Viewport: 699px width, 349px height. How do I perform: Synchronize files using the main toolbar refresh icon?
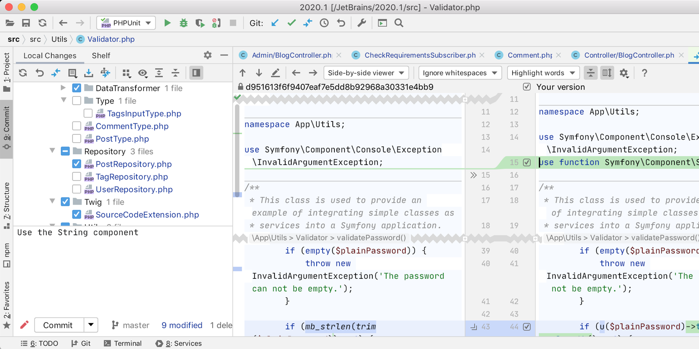tap(42, 23)
